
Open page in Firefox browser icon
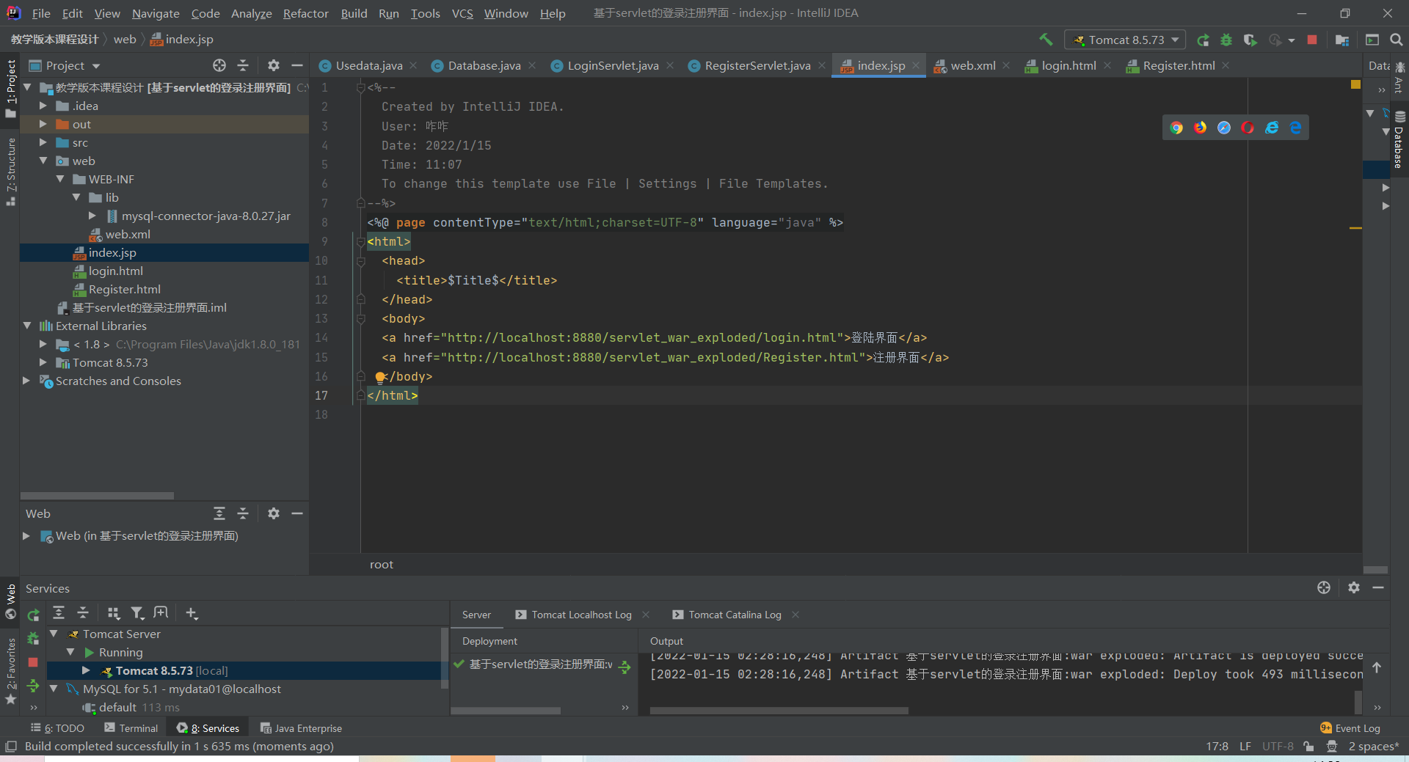click(x=1201, y=128)
